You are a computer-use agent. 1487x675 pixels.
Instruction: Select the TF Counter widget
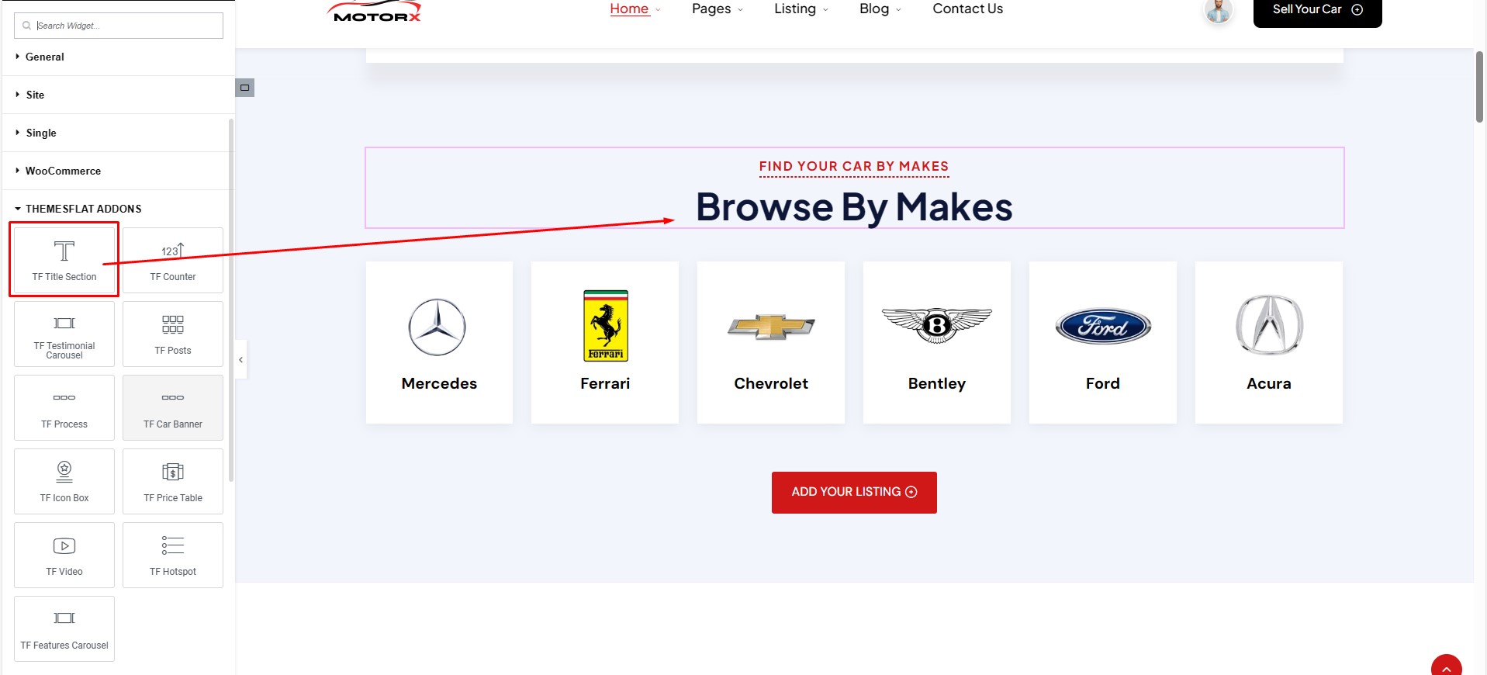click(x=173, y=260)
